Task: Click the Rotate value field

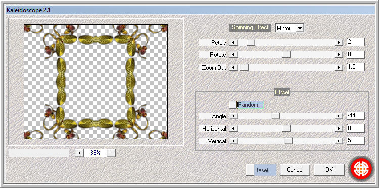Action: pyautogui.click(x=355, y=55)
